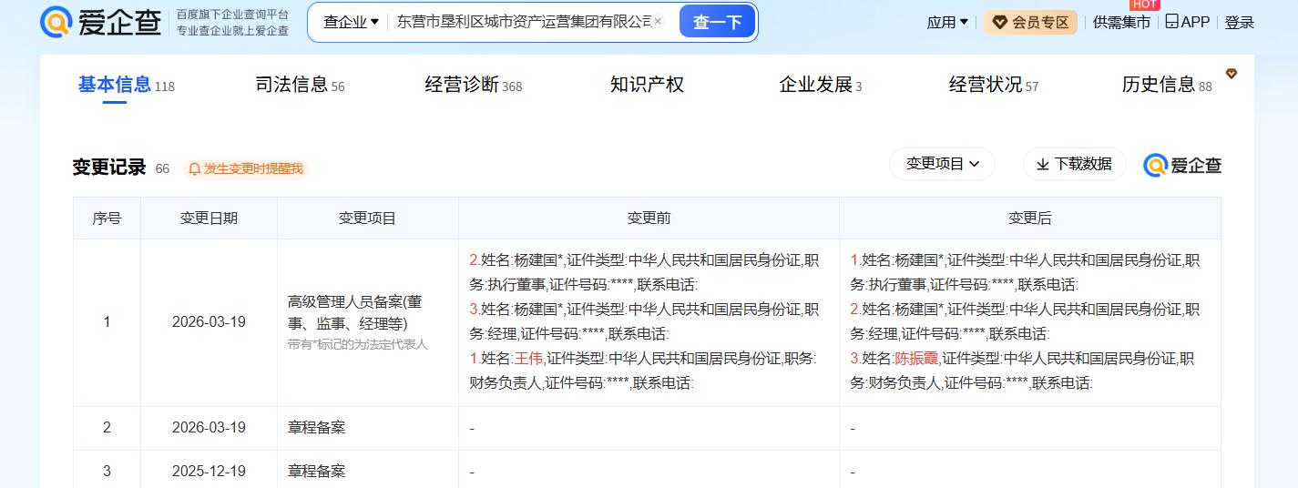Click the download icon beside 下载数据

[1043, 164]
